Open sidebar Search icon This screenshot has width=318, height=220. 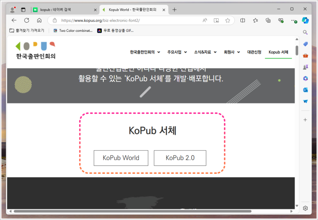pyautogui.click(x=305, y=32)
